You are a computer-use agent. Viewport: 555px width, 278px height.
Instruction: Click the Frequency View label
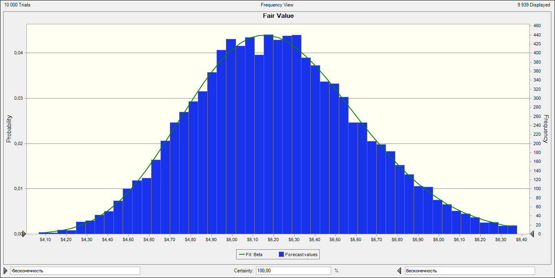pos(277,5)
